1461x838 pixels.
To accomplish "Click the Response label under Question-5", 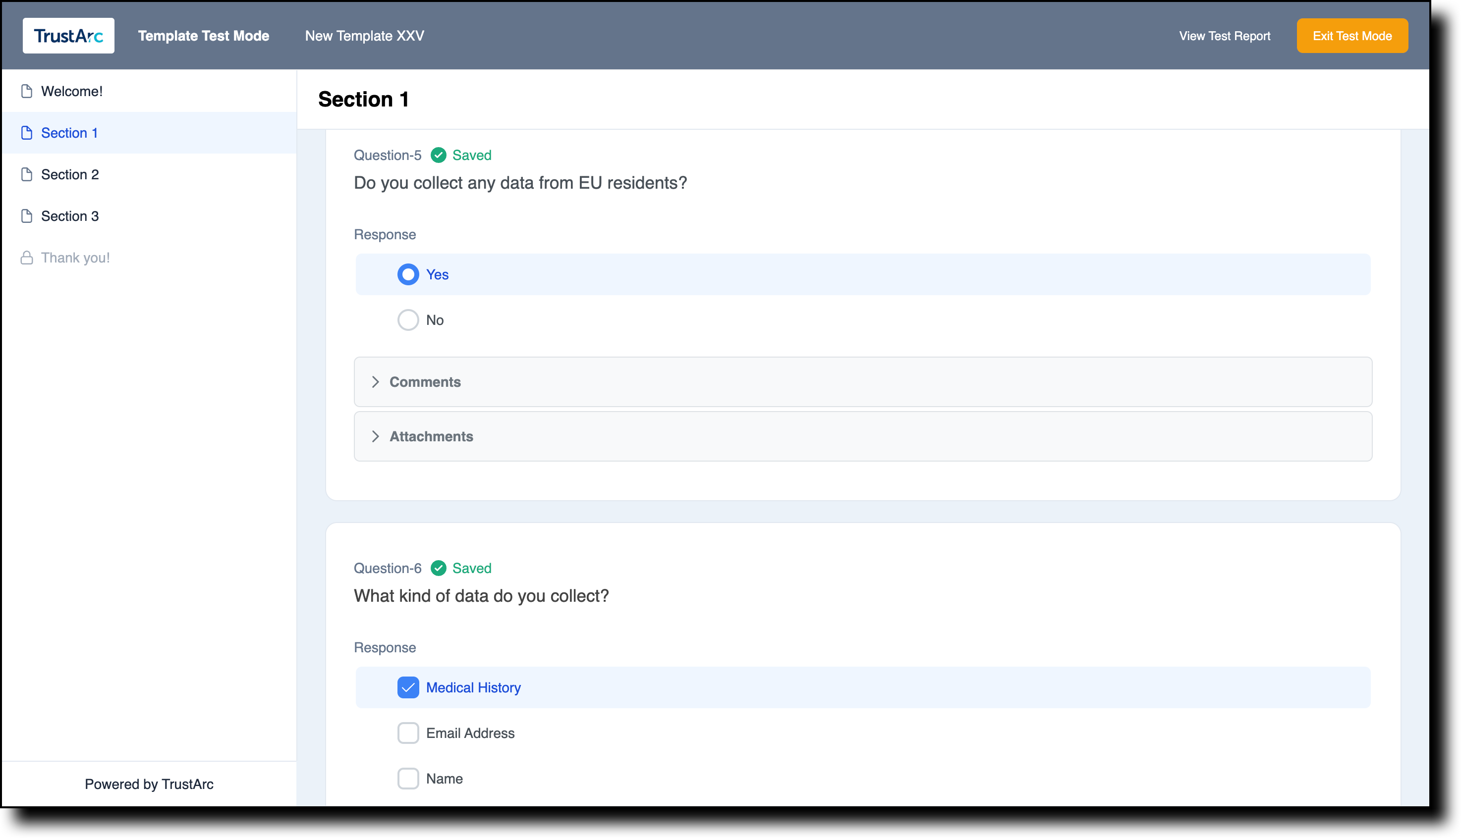I will (x=385, y=234).
